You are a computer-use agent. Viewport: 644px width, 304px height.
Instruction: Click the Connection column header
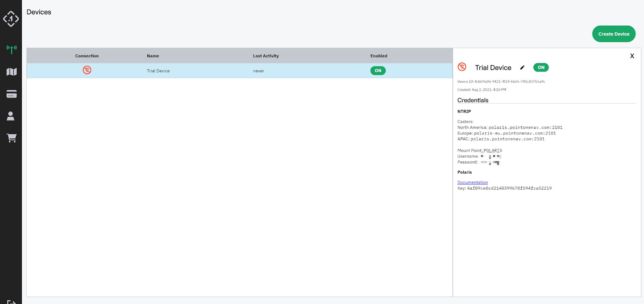coord(87,56)
